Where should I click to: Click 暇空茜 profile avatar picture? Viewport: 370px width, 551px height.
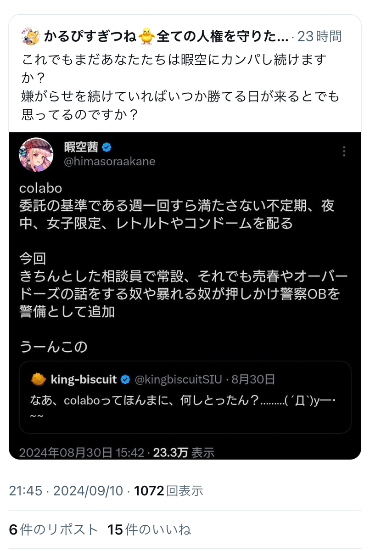pos(36,154)
